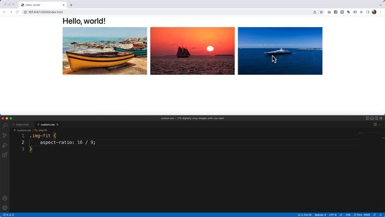Click 'Port: 5500' Live Server status item

pos(362,215)
